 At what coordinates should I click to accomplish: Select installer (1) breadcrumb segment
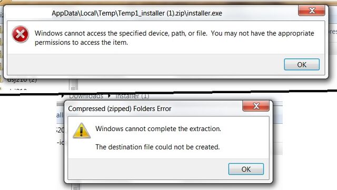coord(132,96)
